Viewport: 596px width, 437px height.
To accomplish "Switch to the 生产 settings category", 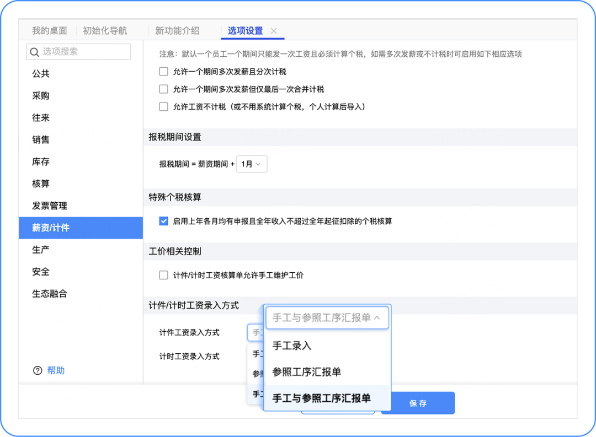I will point(40,250).
